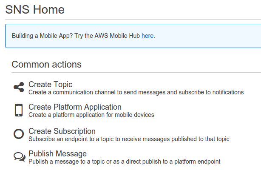
Task: Select the circle icon next to Create Subscription
Action: point(18,134)
